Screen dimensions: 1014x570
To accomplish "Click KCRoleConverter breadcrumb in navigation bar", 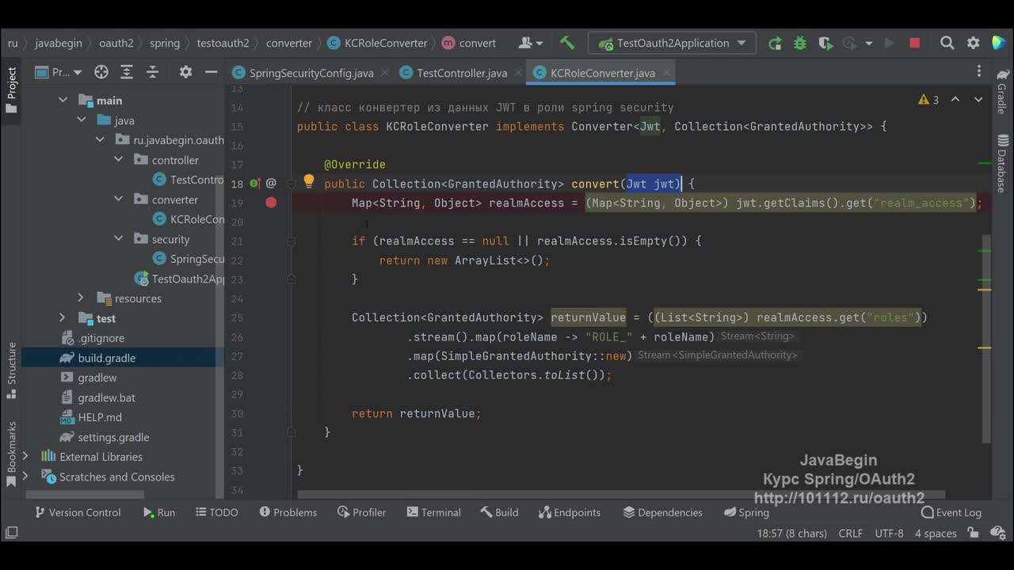I will (x=377, y=43).
